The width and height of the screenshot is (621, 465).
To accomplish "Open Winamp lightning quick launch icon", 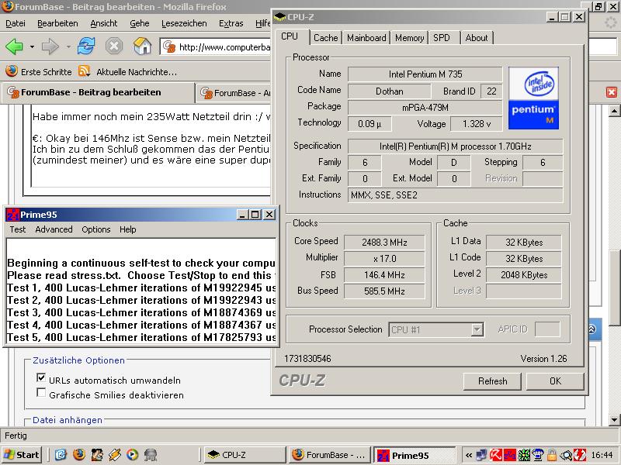I will (115, 455).
